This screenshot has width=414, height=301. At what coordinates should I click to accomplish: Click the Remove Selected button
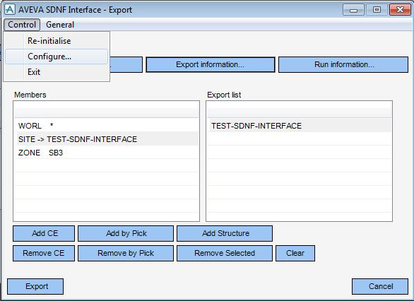225,253
